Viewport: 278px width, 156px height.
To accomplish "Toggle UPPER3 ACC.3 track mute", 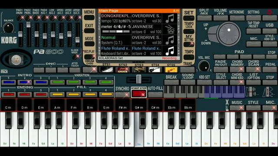I will coord(61,18).
